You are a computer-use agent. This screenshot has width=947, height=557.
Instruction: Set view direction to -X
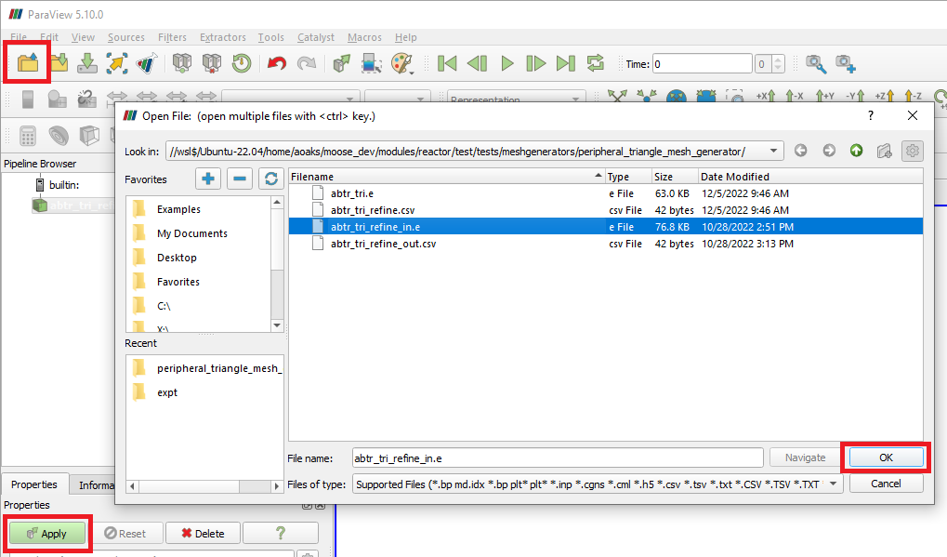[795, 96]
